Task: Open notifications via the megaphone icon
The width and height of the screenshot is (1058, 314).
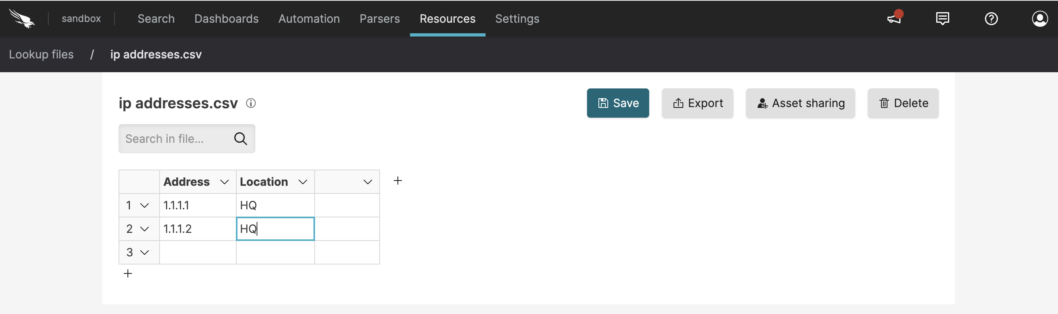Action: click(x=894, y=19)
